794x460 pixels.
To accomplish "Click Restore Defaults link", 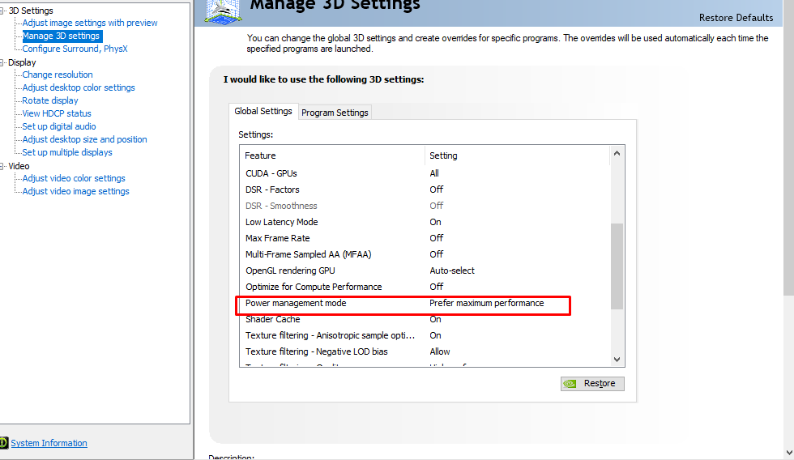I will pyautogui.click(x=736, y=18).
